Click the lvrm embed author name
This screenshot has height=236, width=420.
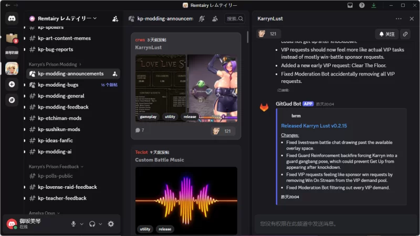point(296,116)
